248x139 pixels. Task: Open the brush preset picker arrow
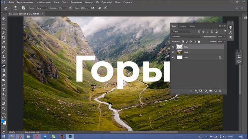[x=19, y=8]
